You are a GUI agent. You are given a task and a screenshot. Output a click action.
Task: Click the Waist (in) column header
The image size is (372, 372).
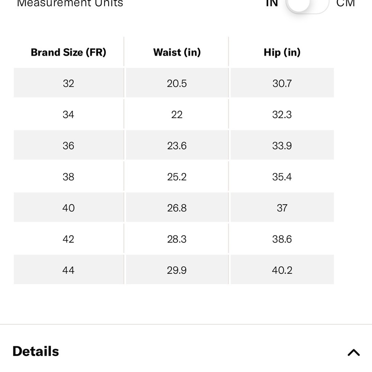click(x=177, y=52)
